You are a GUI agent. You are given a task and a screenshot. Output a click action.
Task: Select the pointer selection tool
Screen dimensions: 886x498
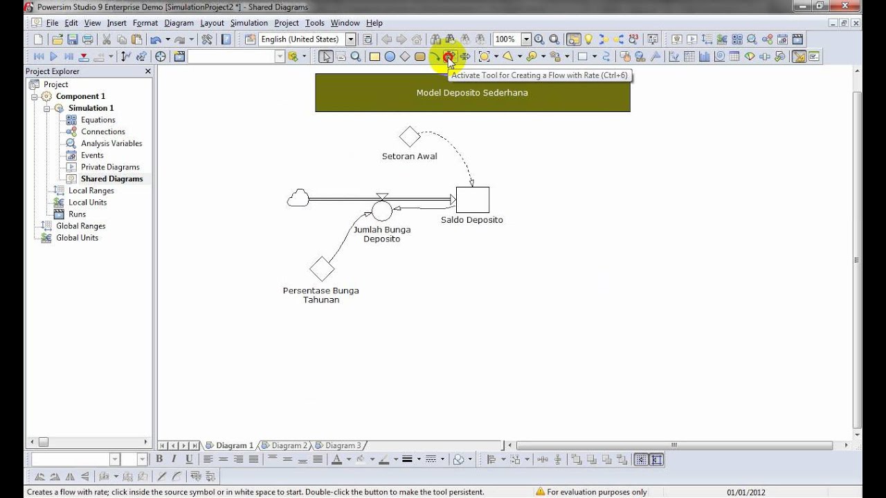point(325,57)
